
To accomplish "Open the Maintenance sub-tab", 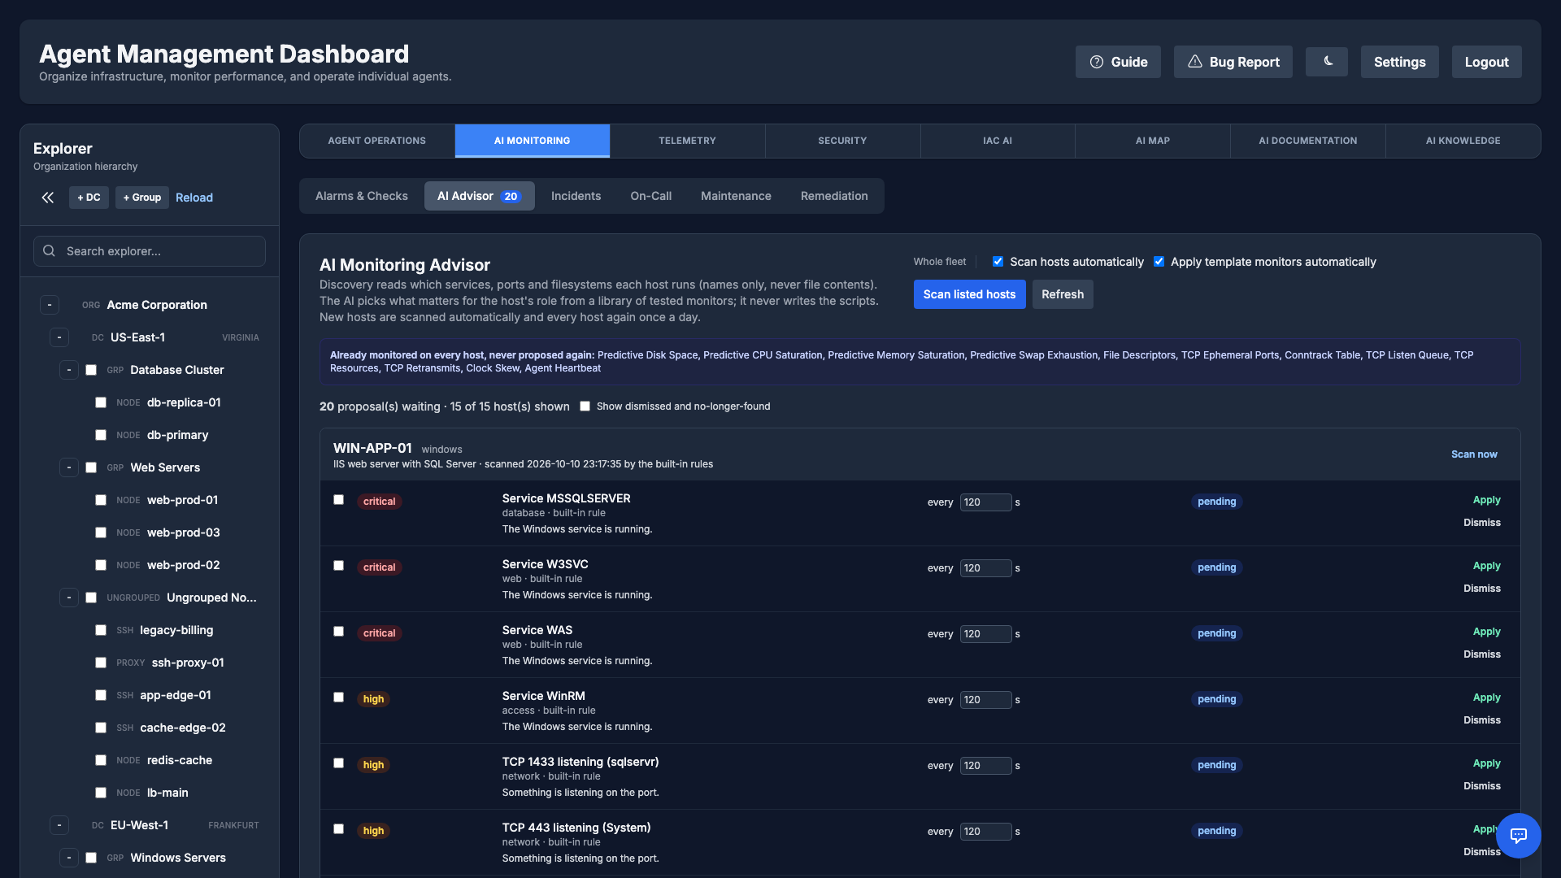I will pyautogui.click(x=736, y=196).
